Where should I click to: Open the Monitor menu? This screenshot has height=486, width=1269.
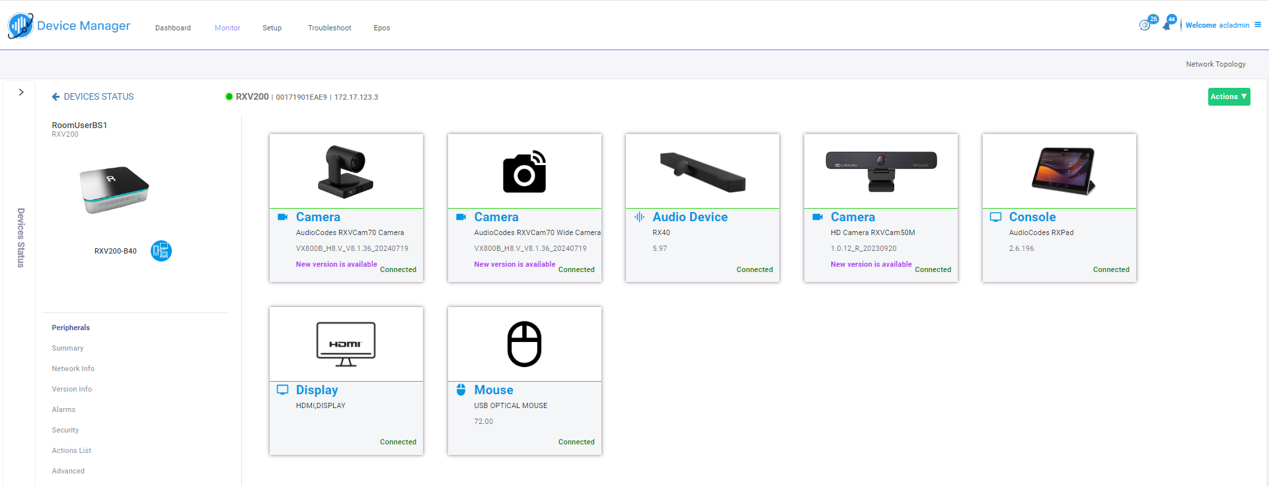(x=227, y=28)
